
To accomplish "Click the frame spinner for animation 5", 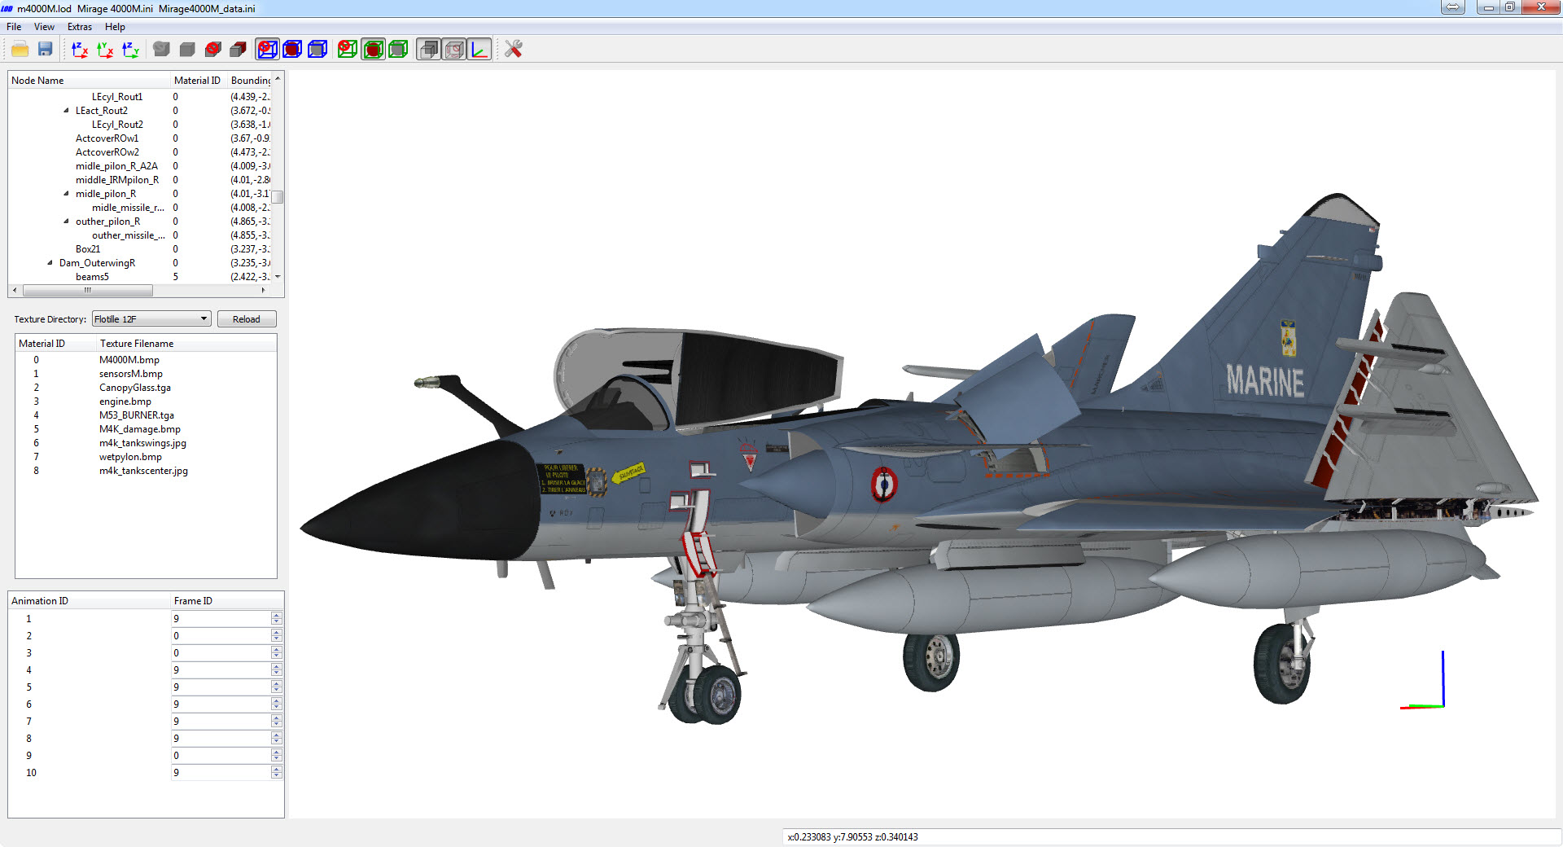I will [x=277, y=687].
